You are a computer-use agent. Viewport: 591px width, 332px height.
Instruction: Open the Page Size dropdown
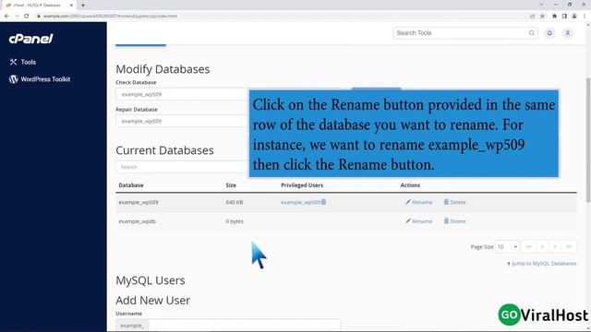coord(507,247)
